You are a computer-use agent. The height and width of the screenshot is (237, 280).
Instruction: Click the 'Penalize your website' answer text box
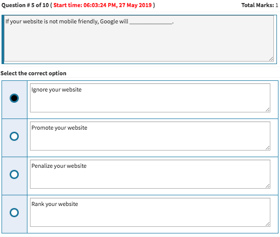coord(150,174)
